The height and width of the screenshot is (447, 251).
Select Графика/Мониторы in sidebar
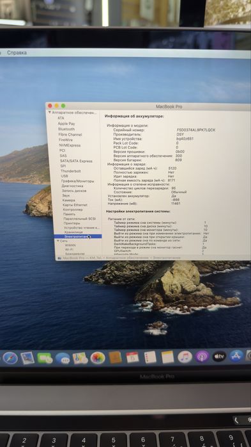tap(78, 181)
